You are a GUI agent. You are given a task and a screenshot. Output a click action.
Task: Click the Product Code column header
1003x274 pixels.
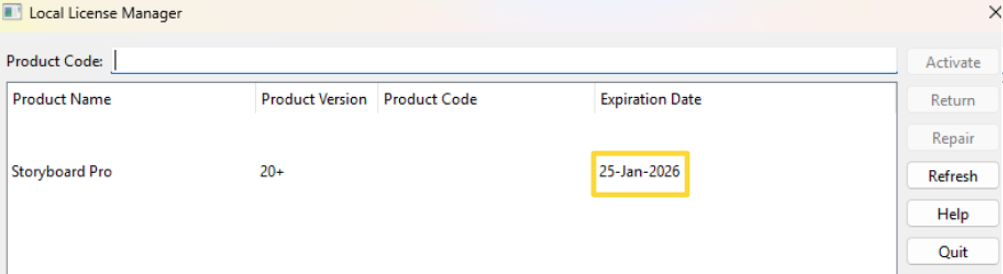(x=430, y=99)
